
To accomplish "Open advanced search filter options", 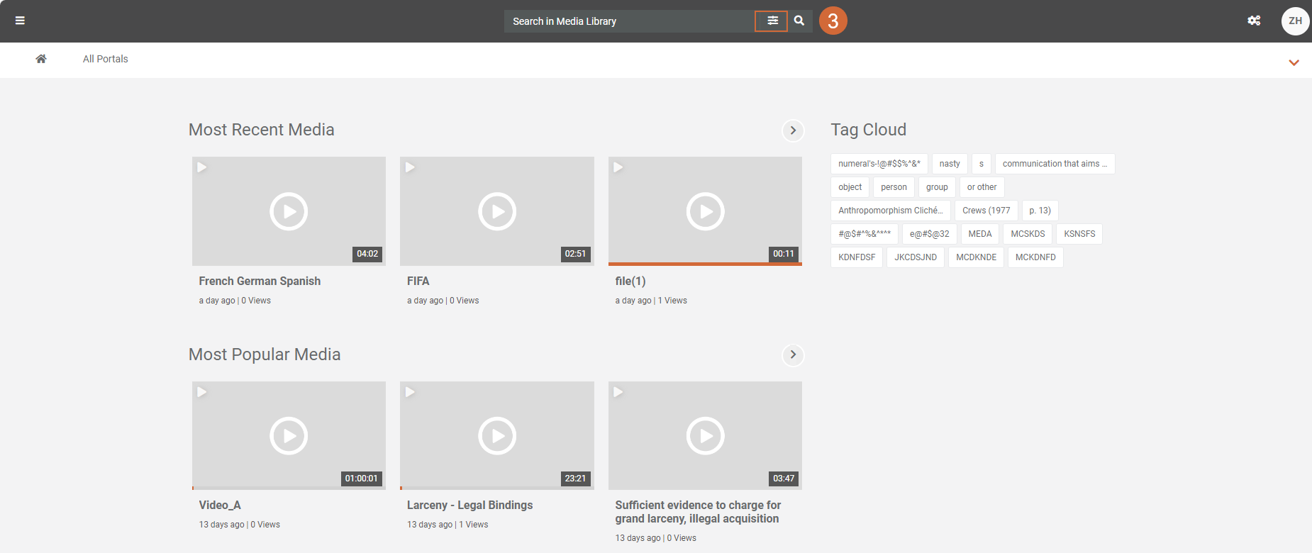I will pyautogui.click(x=772, y=21).
